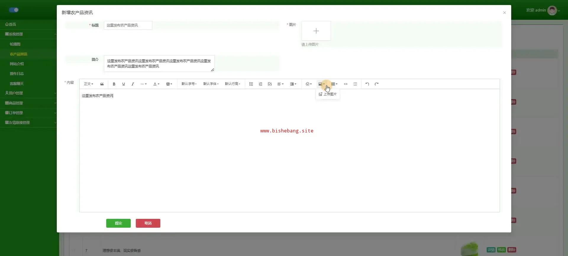The width and height of the screenshot is (568, 256).
Task: Insert a bulleted list
Action: [x=251, y=84]
